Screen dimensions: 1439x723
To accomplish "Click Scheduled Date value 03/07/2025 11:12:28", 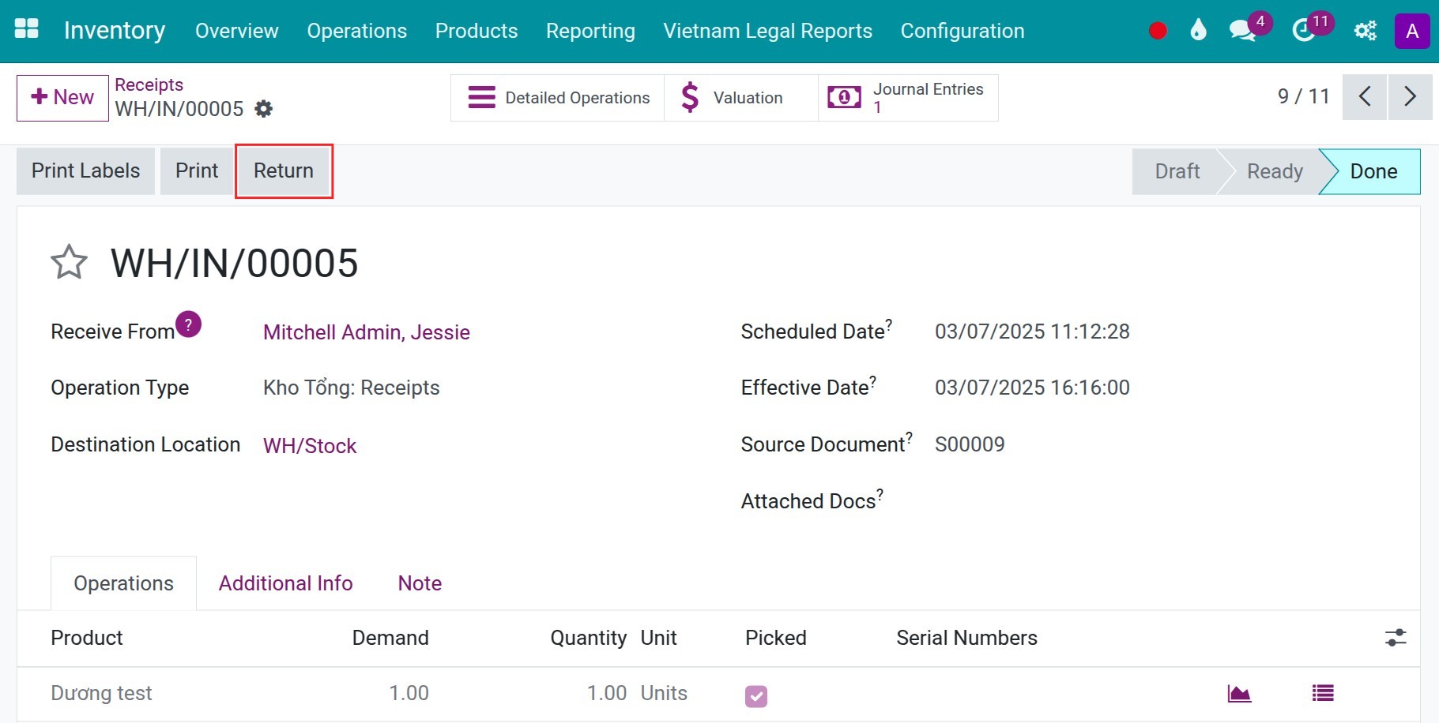I will point(1032,332).
